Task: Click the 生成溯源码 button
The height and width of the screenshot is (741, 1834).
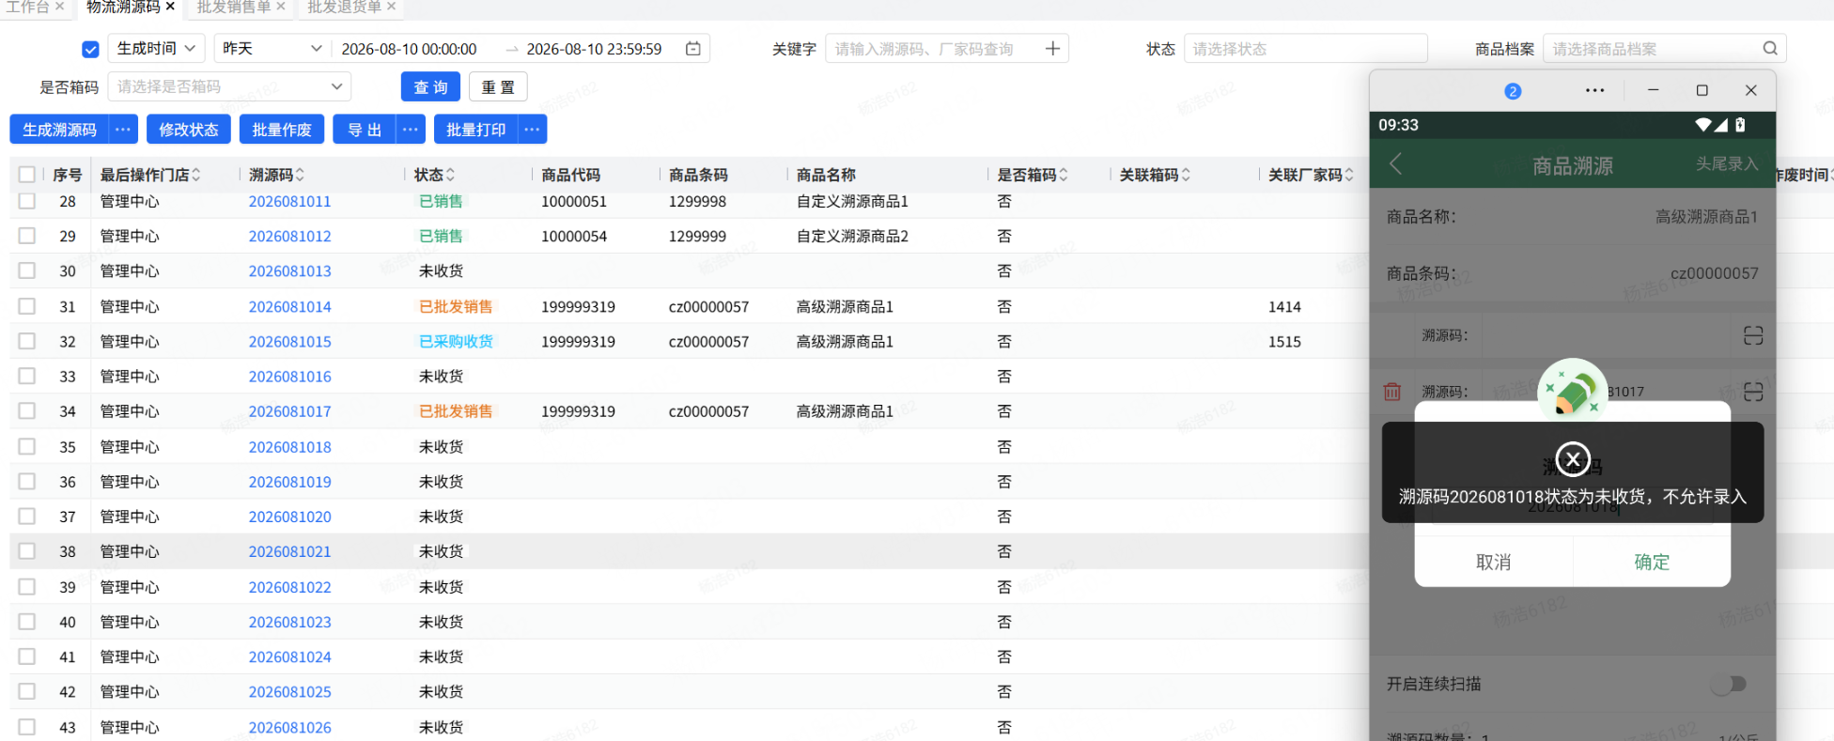Action: 59,130
